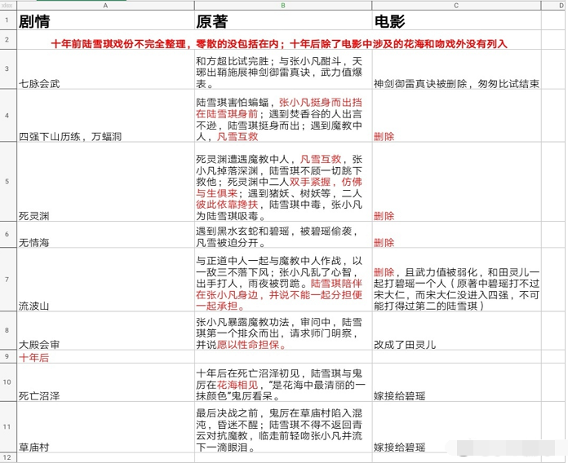Select 嫁接给碧瑶 in 草庙村 row
Viewport: 568px width, 463px height.
click(x=456, y=427)
